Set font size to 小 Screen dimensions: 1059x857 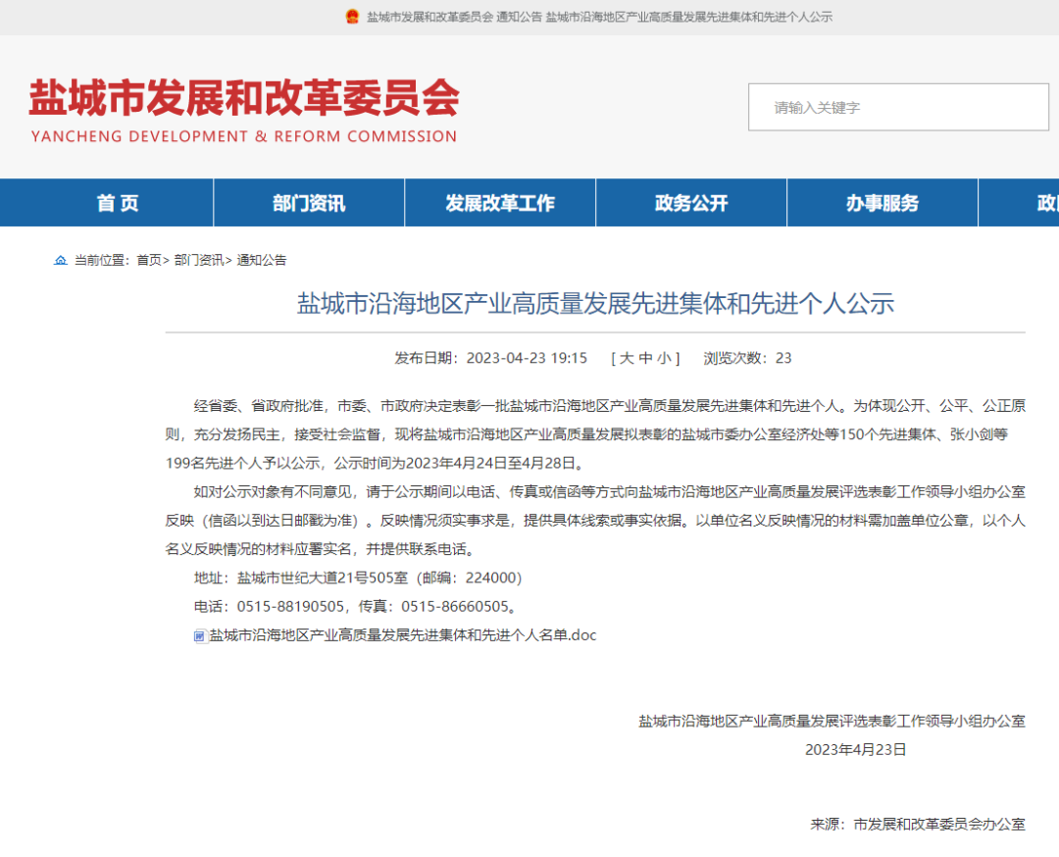coord(664,358)
